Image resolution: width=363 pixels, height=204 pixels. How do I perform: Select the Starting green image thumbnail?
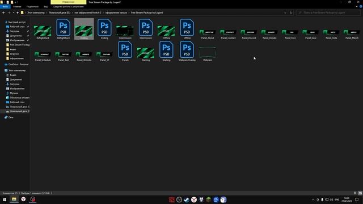pyautogui.click(x=146, y=54)
